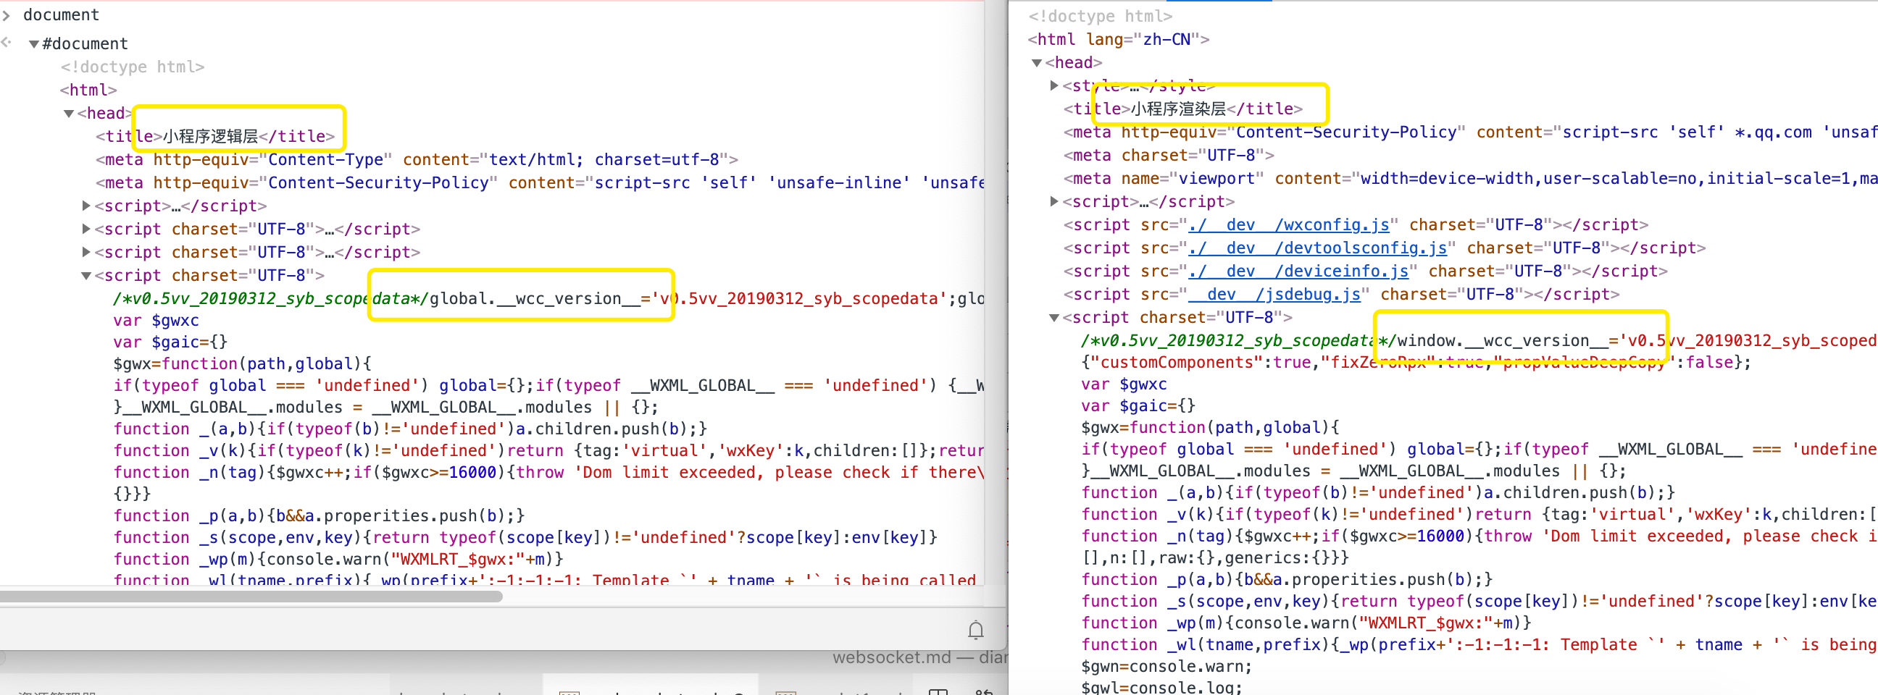Select the title 小程序逻辑层 element
1878x695 pixels.
[x=215, y=136]
